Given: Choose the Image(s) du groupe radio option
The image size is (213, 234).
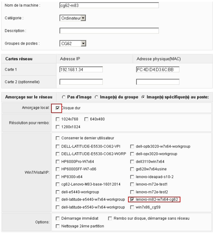Looking at the screenshot, I should [96, 97].
